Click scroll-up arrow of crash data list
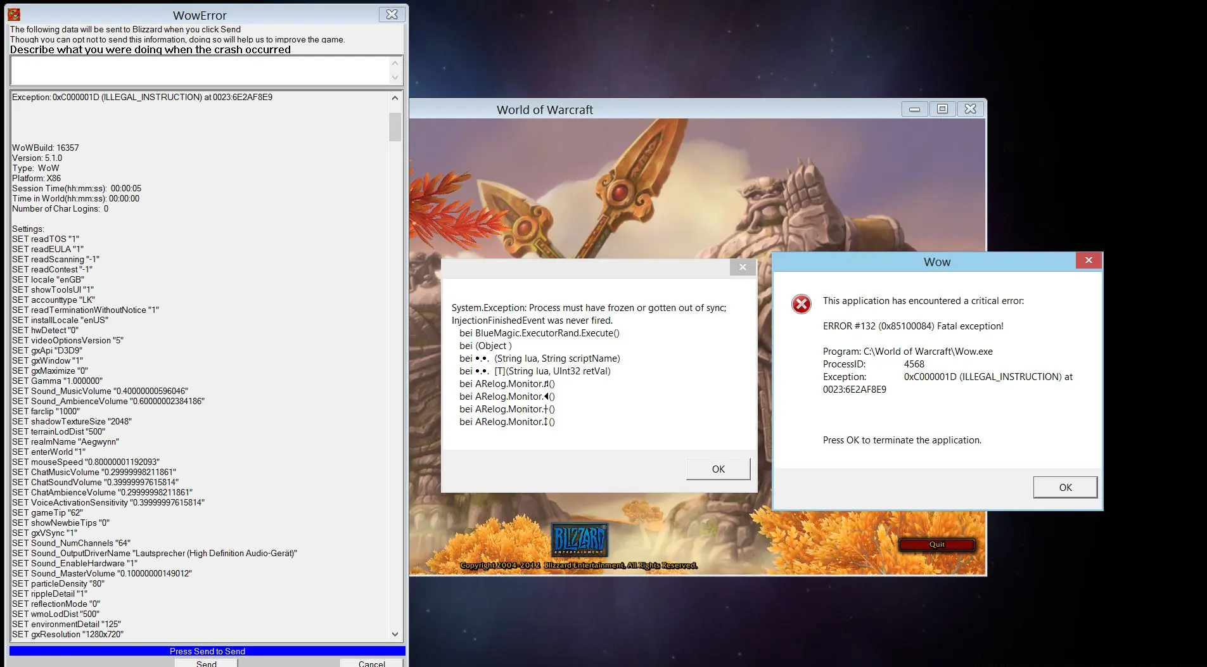Viewport: 1207px width, 667px height. 395,98
